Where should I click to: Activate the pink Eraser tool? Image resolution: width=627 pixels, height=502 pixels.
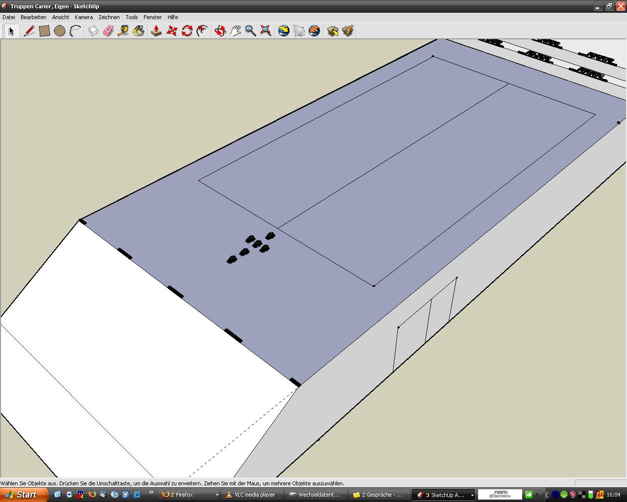[108, 31]
